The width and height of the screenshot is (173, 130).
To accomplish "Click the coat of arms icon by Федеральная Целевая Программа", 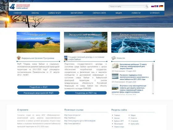I will click(x=19, y=58).
